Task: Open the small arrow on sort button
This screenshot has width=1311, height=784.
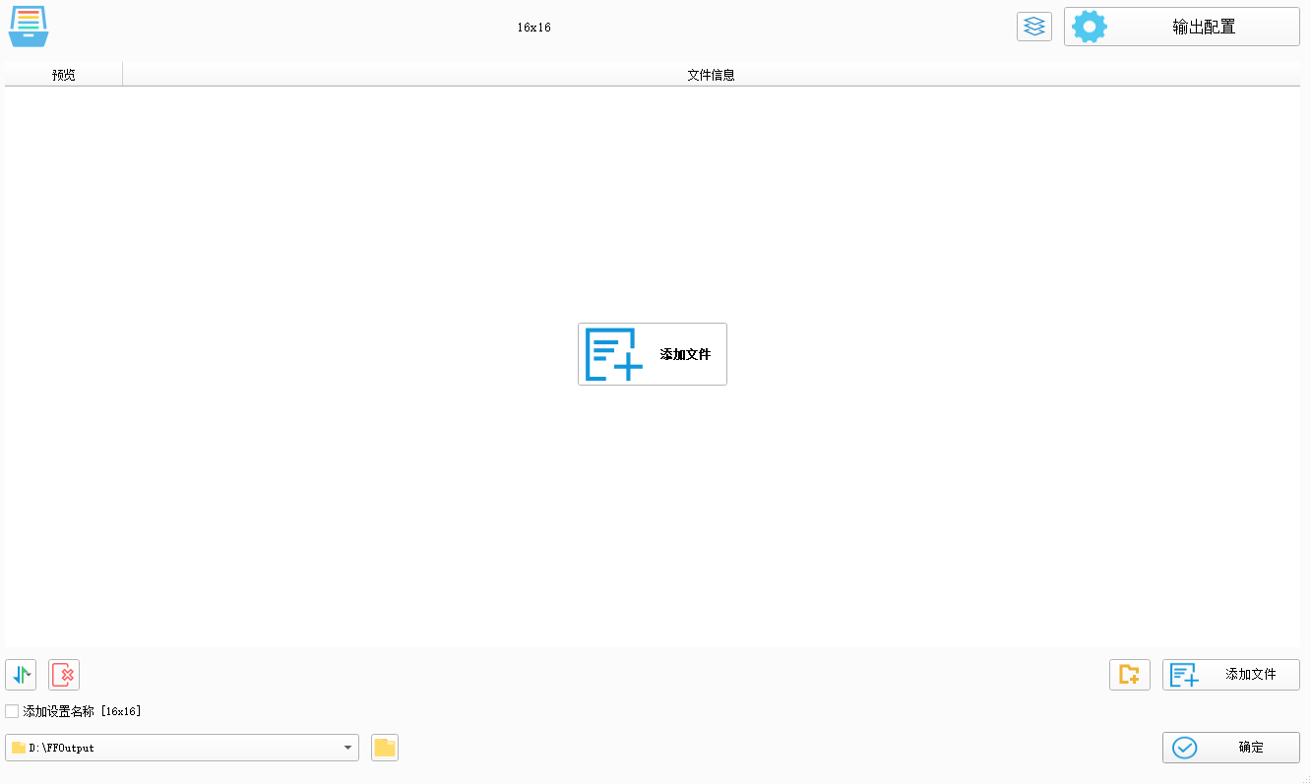Action: [x=28, y=675]
